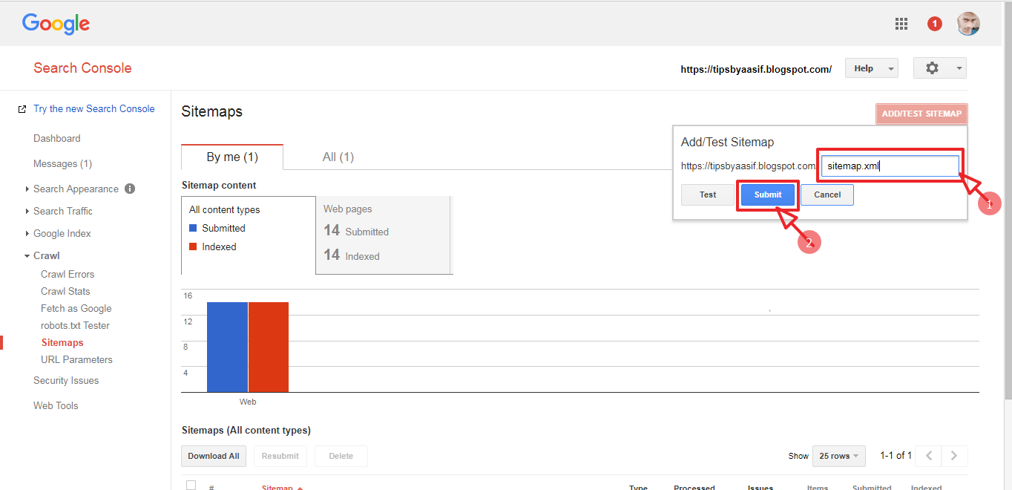
Task: Click the 14 Indexed count
Action: (x=352, y=255)
